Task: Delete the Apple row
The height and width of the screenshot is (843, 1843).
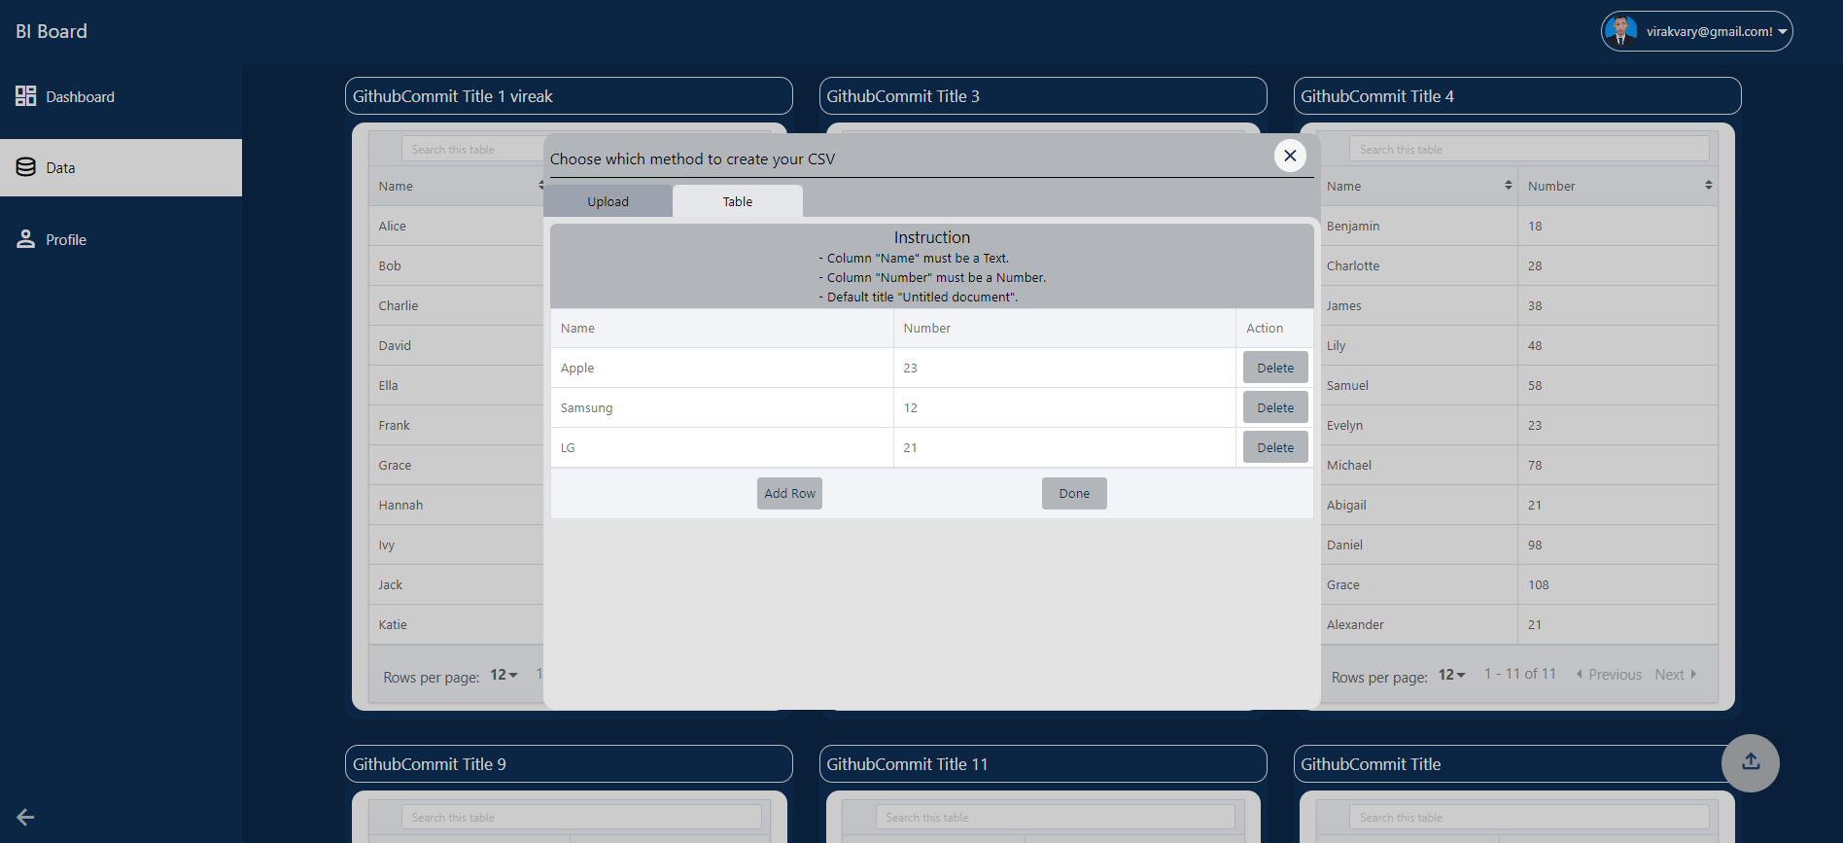Action: [x=1275, y=368]
